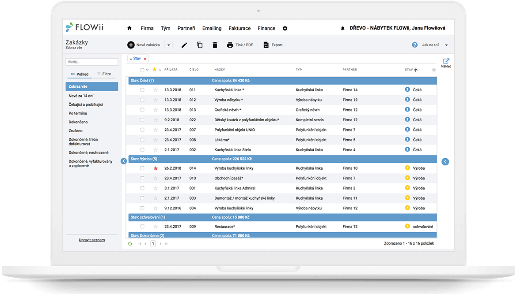Collapse left sidebar with arrow button

[124, 161]
